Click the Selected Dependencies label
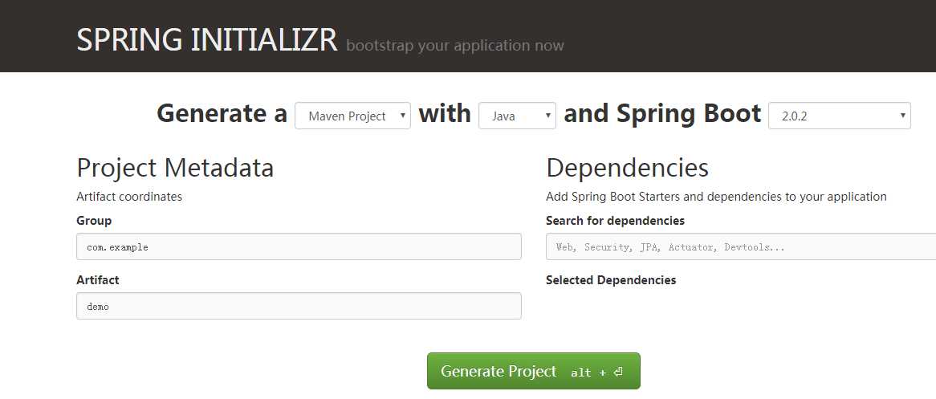936x399 pixels. tap(611, 279)
